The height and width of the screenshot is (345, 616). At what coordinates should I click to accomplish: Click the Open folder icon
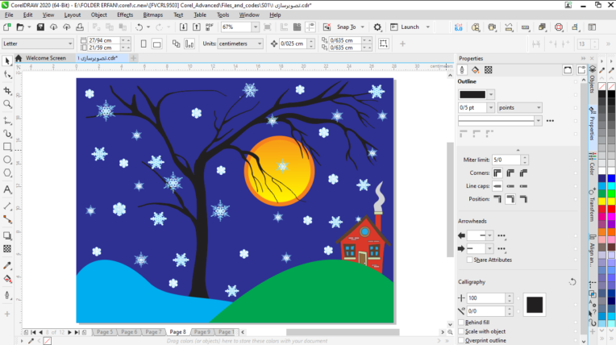pos(20,27)
